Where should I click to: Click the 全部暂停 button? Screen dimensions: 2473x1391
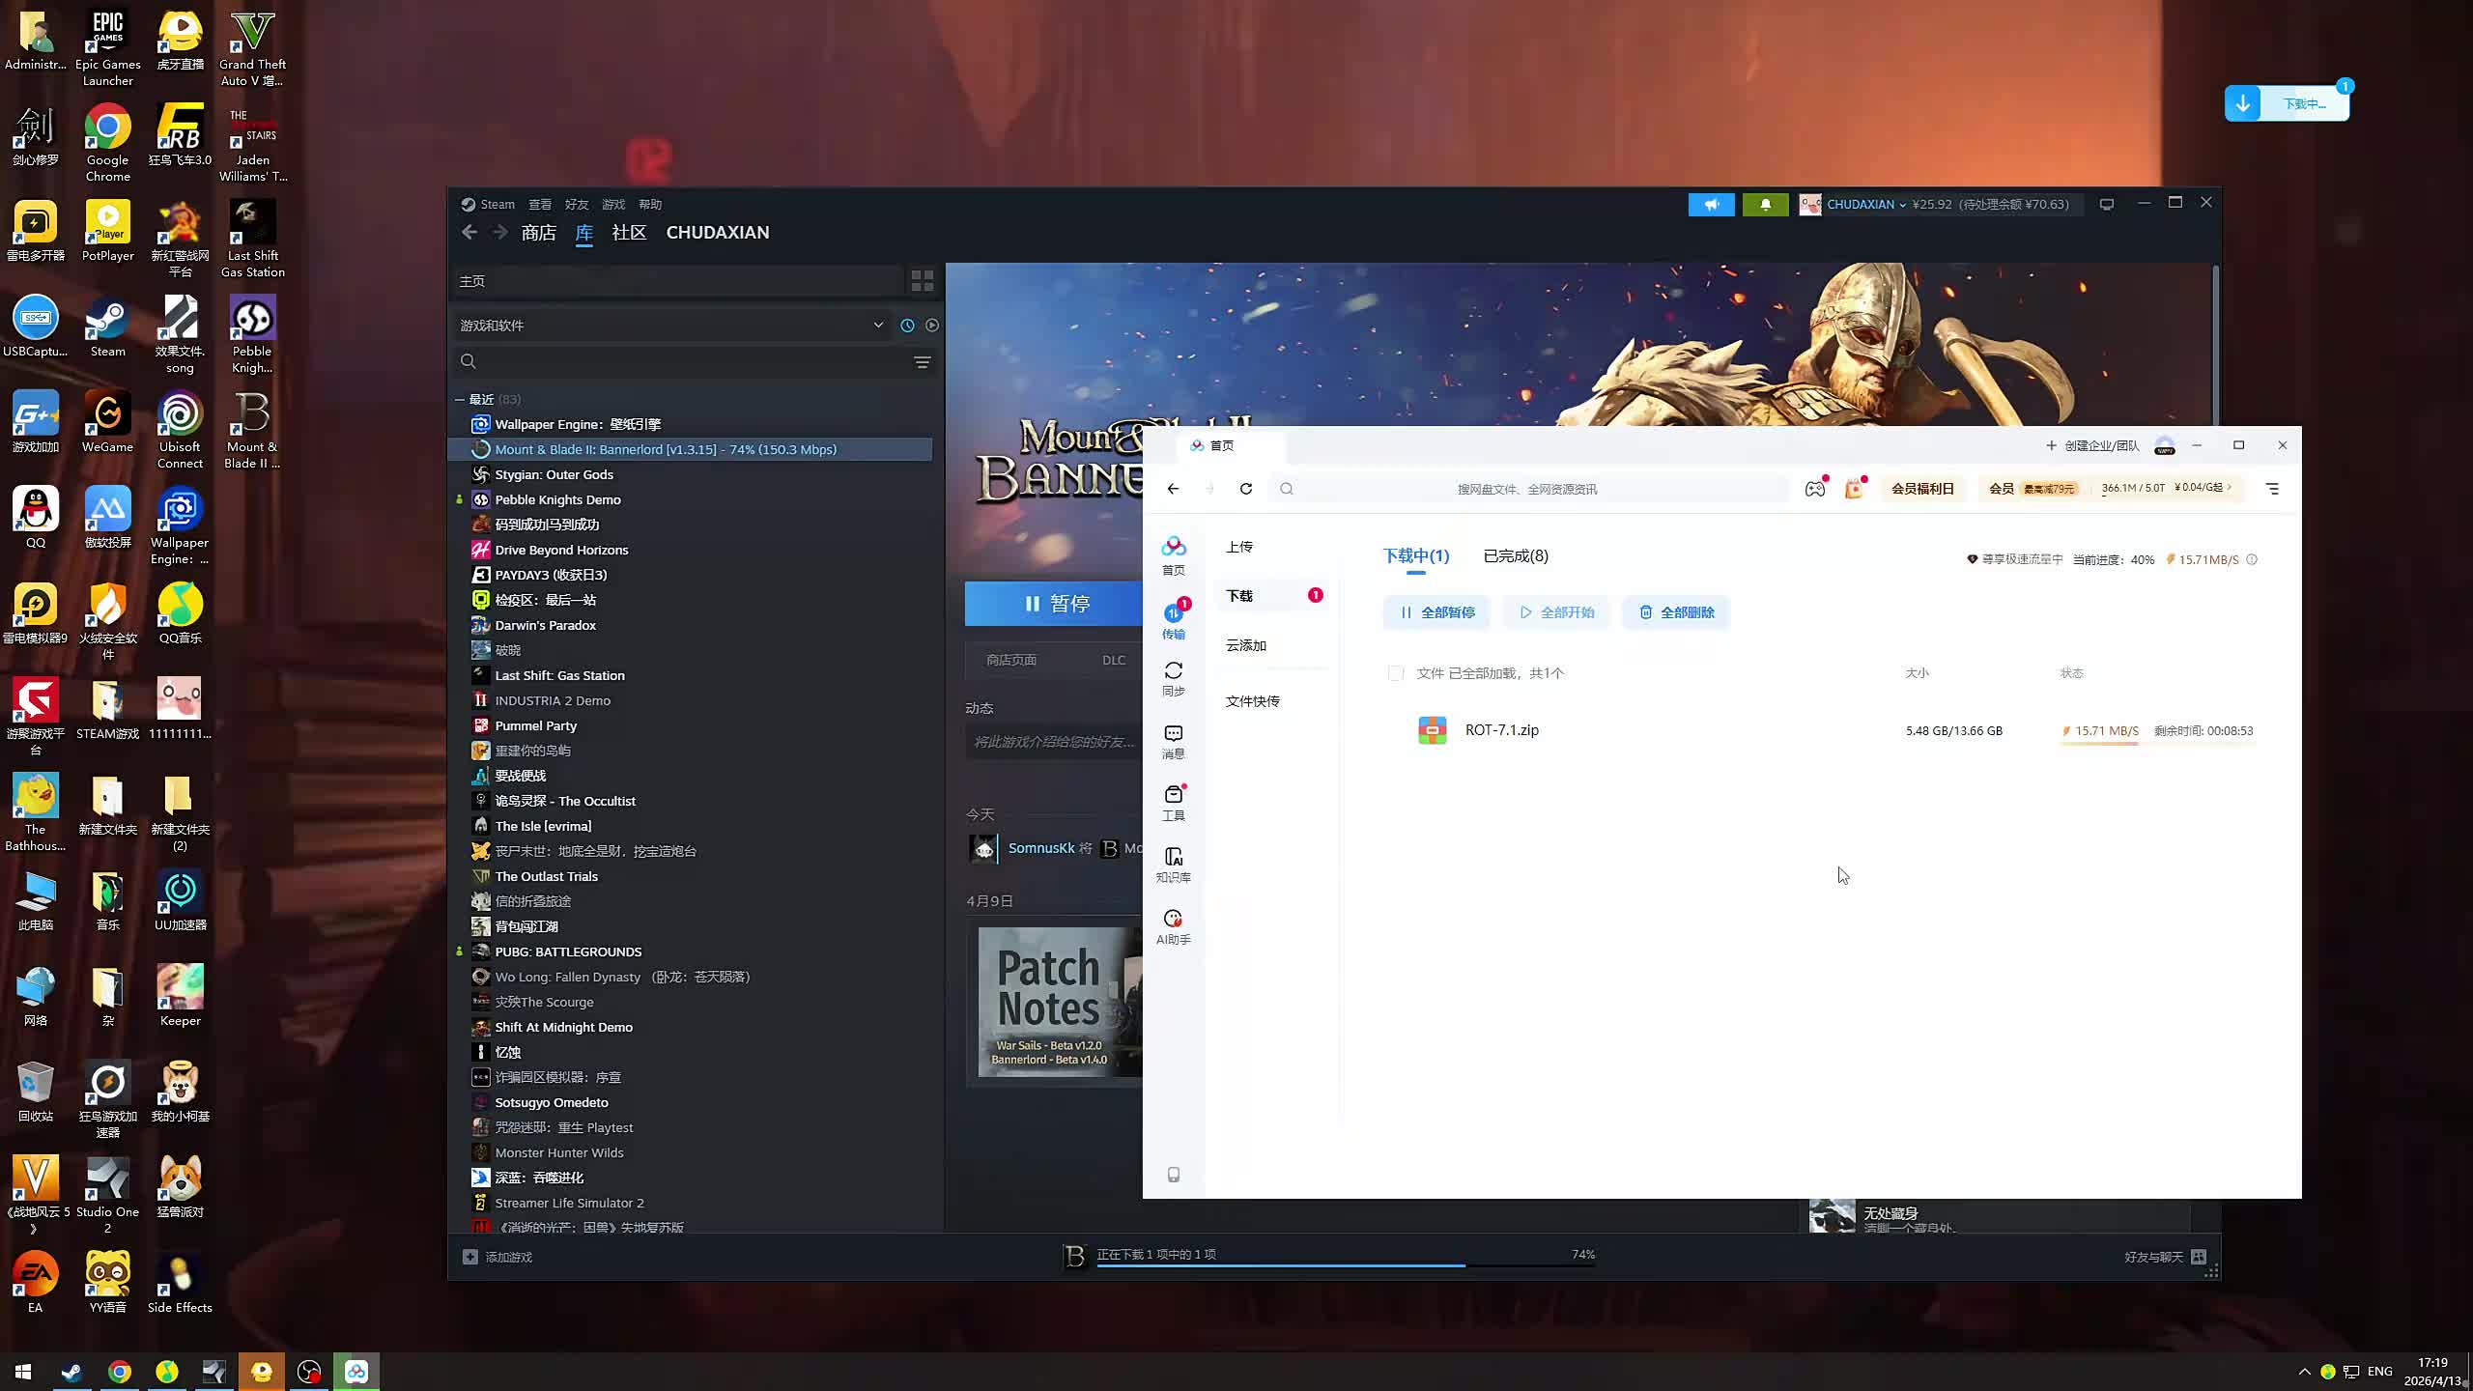coord(1436,612)
